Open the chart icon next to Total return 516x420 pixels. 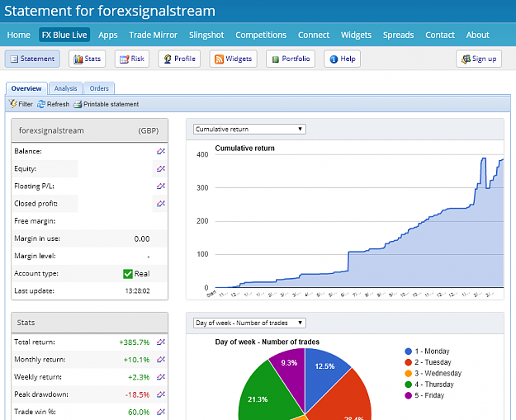[161, 342]
